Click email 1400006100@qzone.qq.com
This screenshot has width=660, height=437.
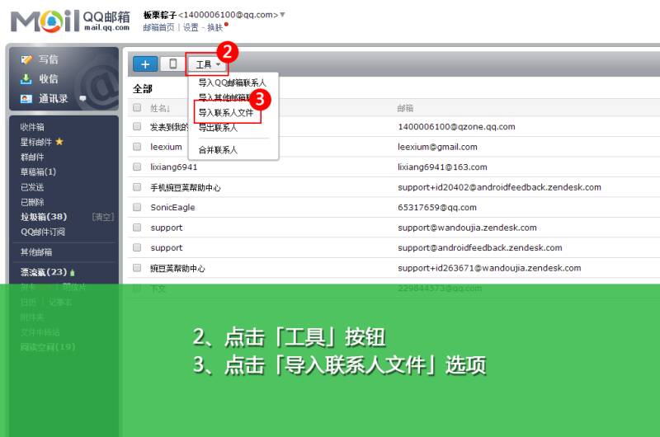click(x=456, y=127)
